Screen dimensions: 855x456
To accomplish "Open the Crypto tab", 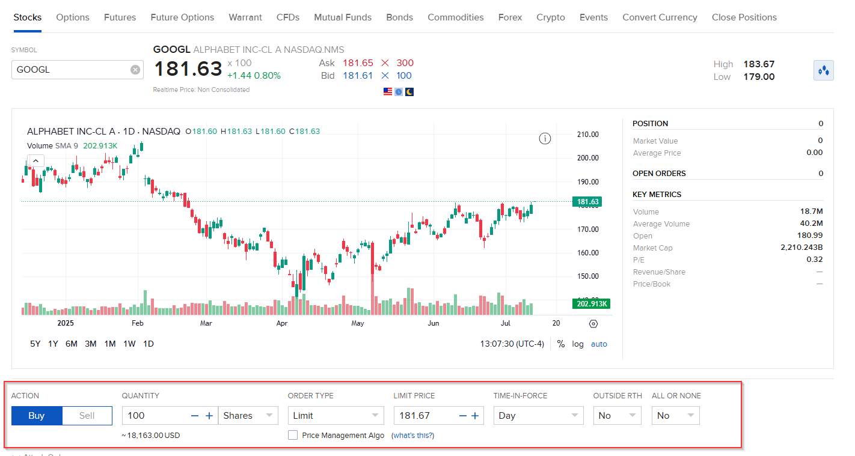I will click(550, 17).
